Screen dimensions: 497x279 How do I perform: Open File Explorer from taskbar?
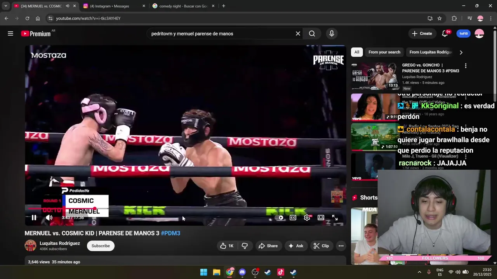pos(217,272)
